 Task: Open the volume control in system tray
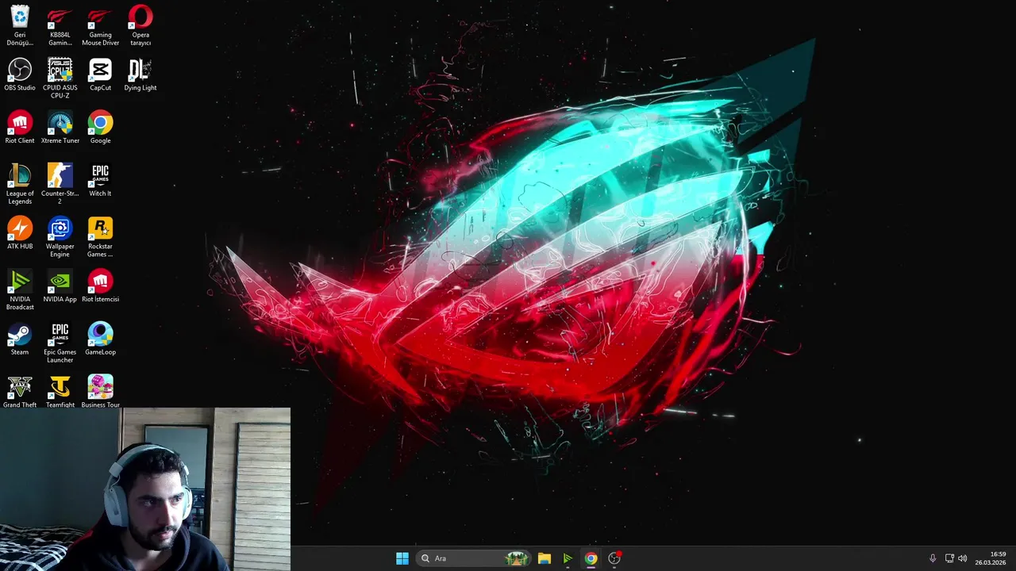click(963, 558)
